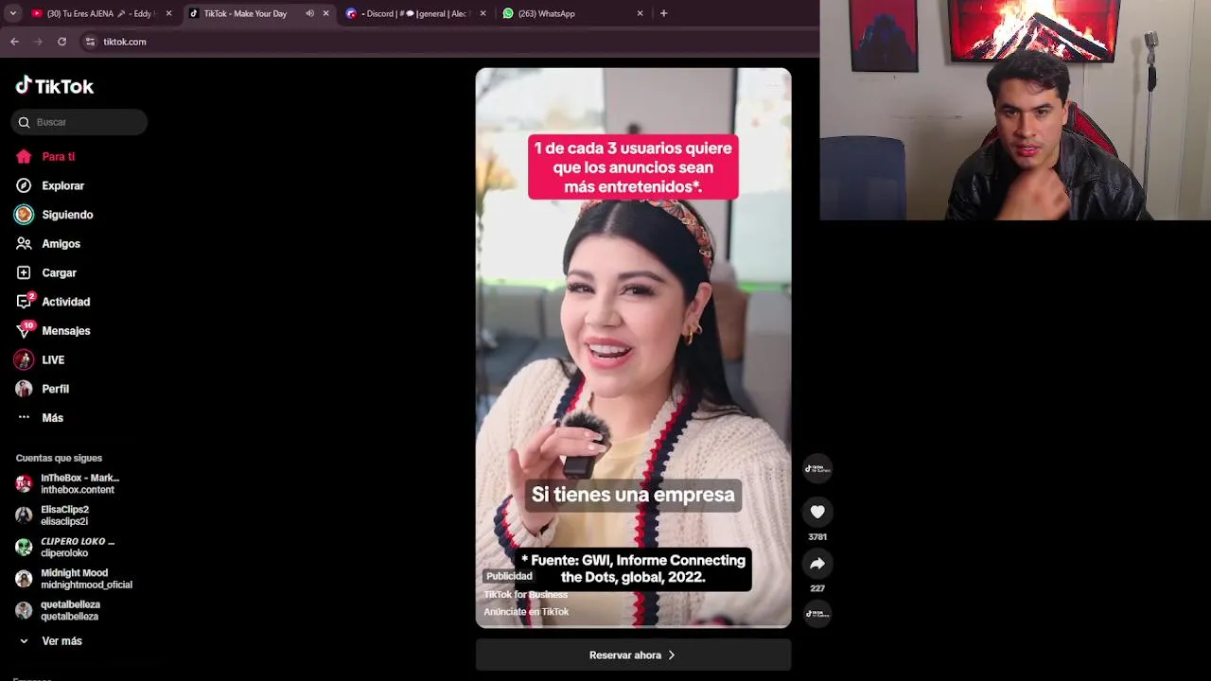The height and width of the screenshot is (681, 1211).
Task: Open the tab search dropdown
Action: tap(12, 14)
